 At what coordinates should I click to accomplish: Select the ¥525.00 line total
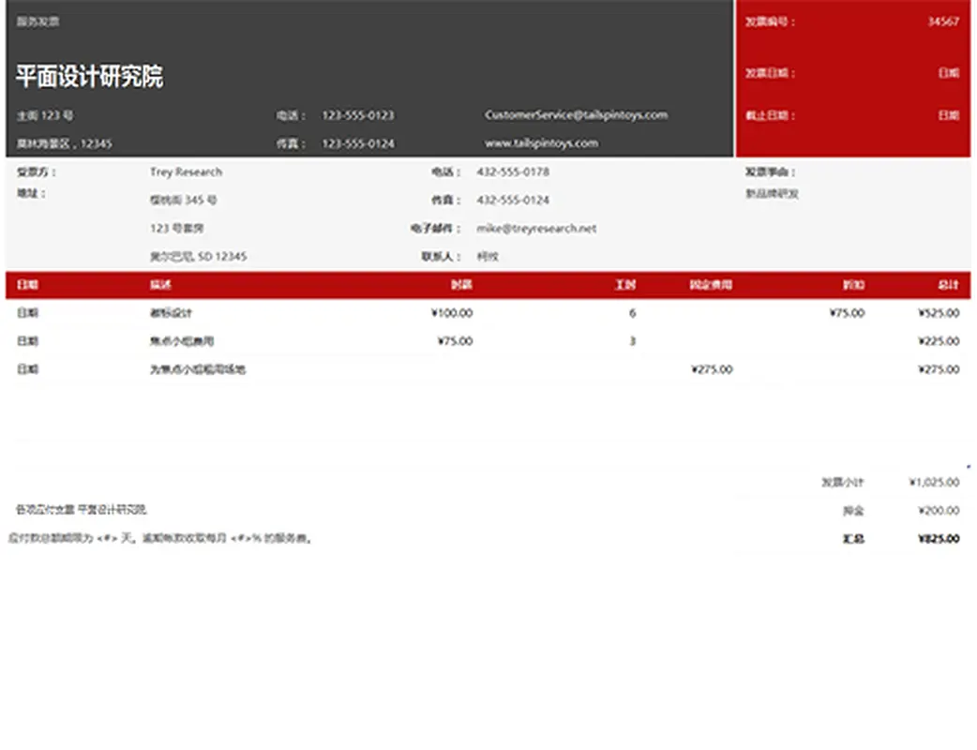pos(939,313)
